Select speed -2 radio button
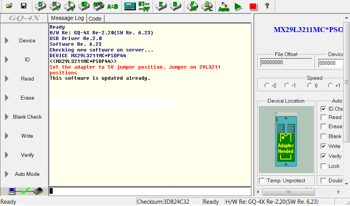The height and width of the screenshot is (206, 350). tap(267, 85)
